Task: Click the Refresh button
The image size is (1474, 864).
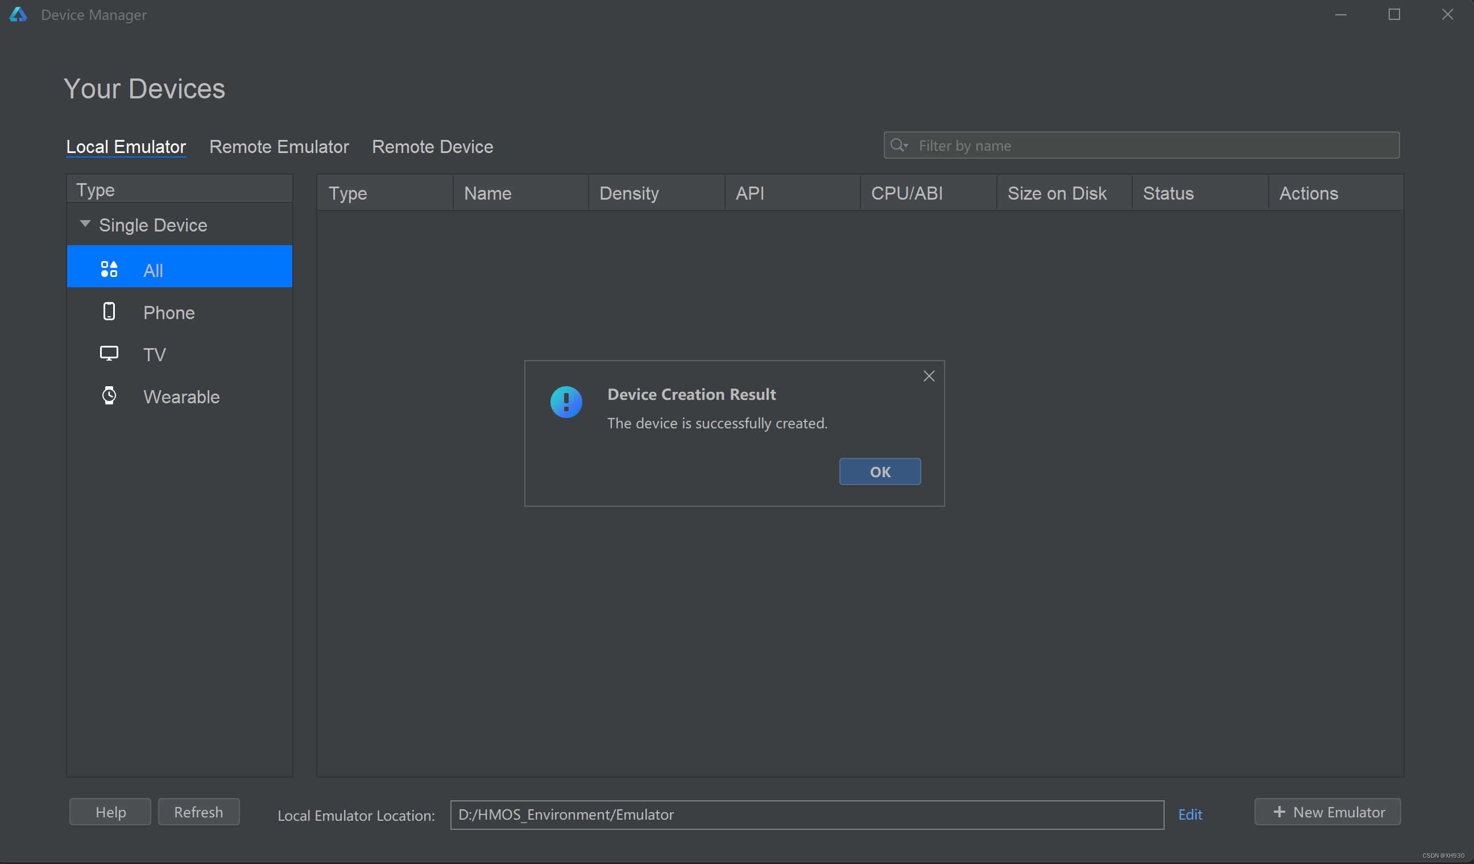Action: [198, 812]
